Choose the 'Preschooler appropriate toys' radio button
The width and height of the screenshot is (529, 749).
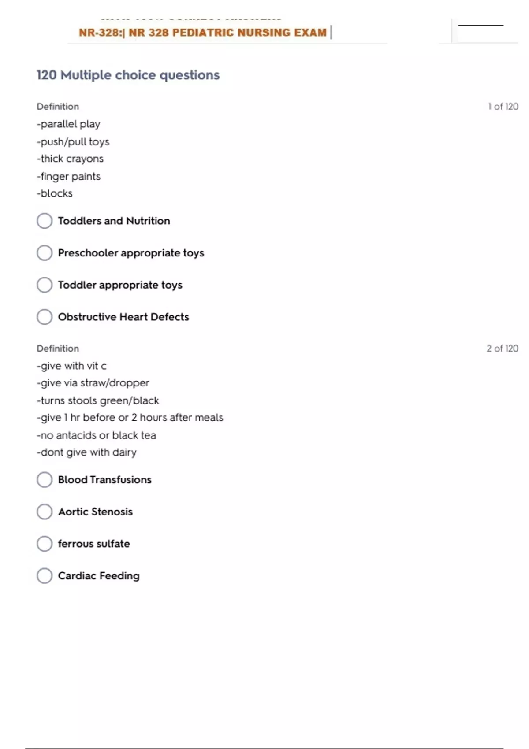45,253
